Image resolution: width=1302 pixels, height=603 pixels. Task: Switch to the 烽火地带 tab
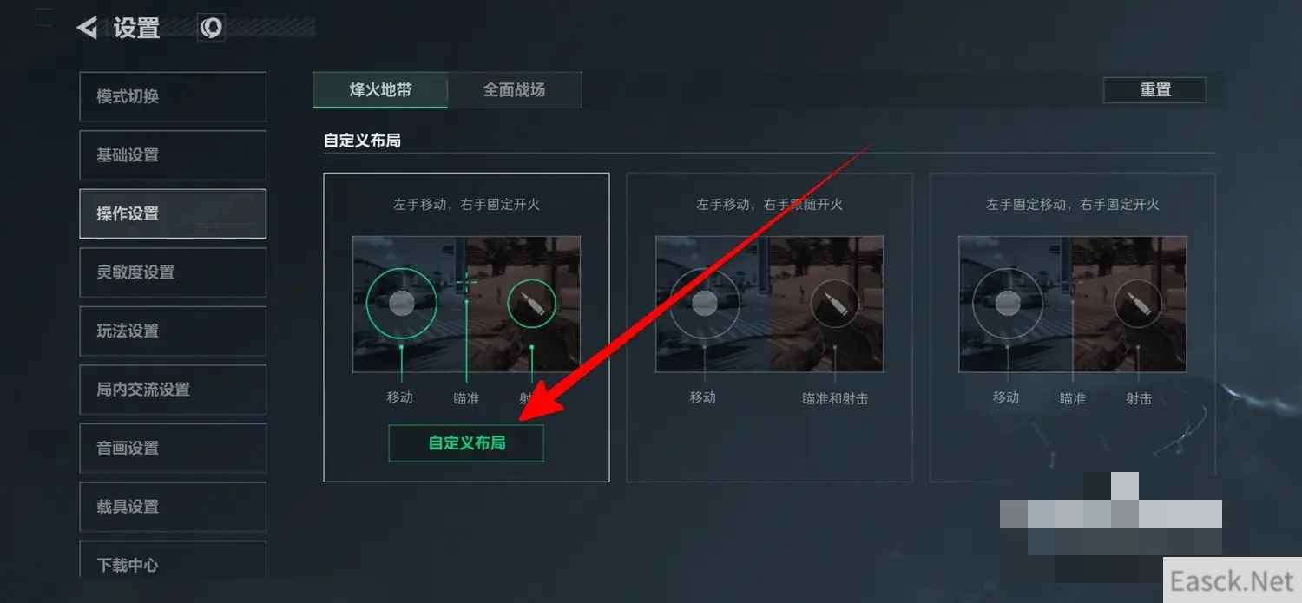pos(380,89)
